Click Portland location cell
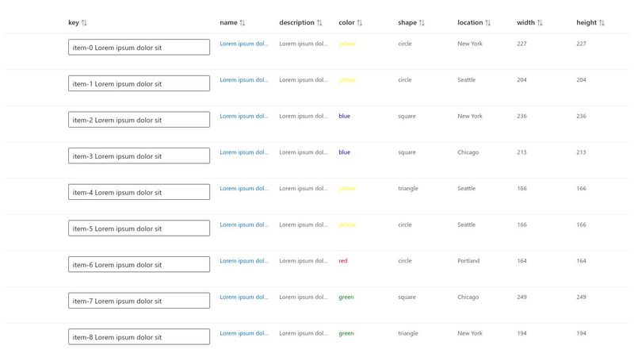The height and width of the screenshot is (357, 634). point(468,261)
